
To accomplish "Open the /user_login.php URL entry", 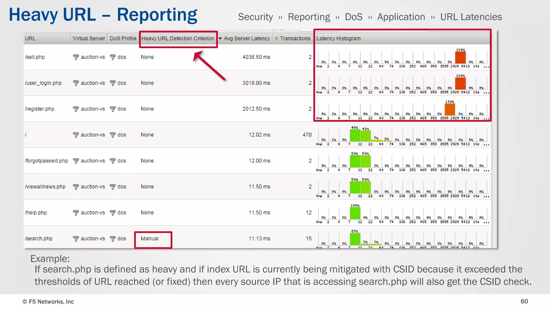I will pos(43,83).
